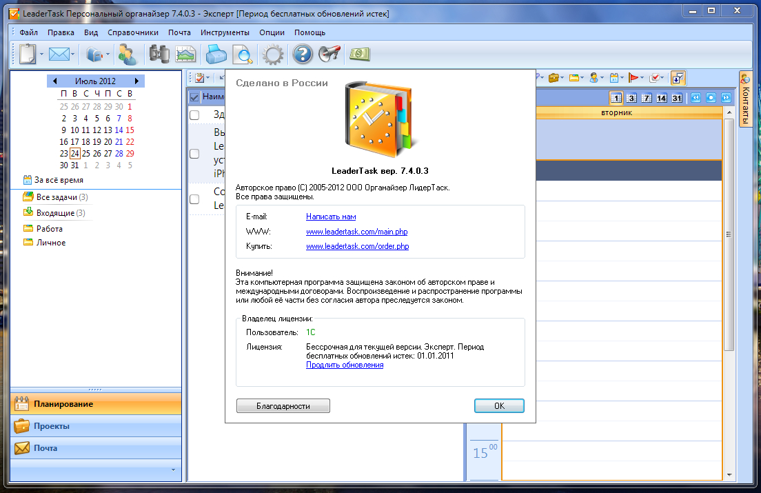The height and width of the screenshot is (493, 761).
Task: Switch calendar to 7-day view
Action: coord(647,98)
